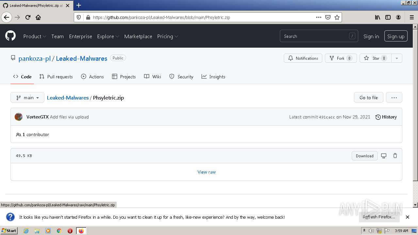Open the page actions three-dot menu
The image size is (418, 235).
click(x=319, y=17)
